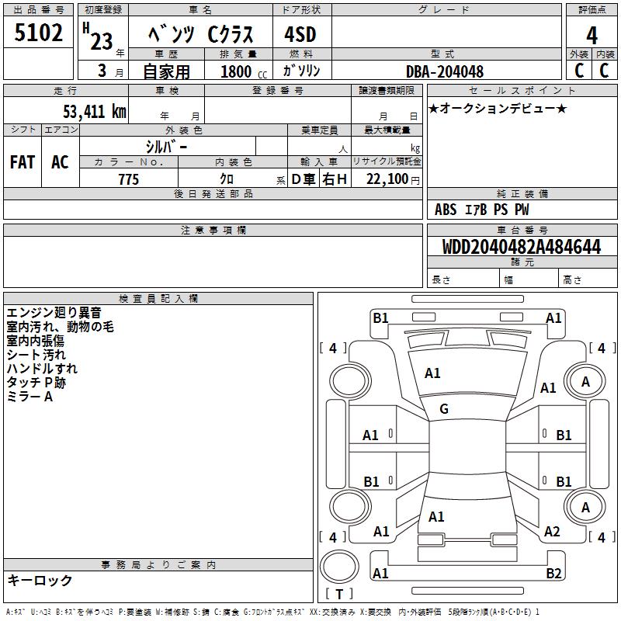
Task: Click A2 mark on rear quarter panel
Action: [552, 531]
